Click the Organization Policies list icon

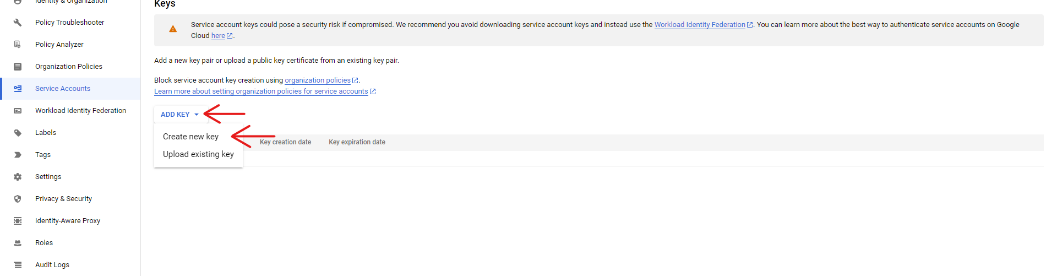pos(18,67)
